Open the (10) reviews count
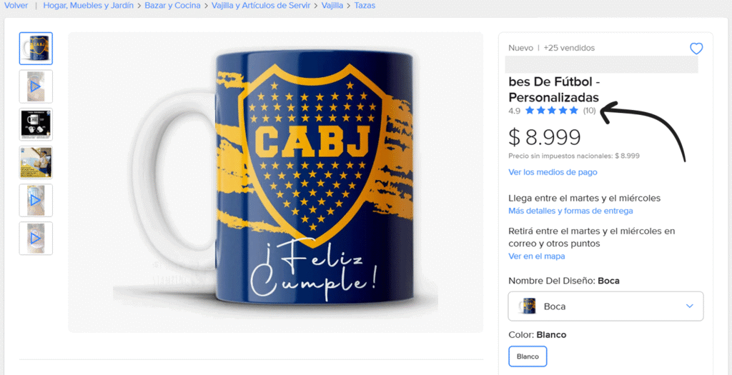The width and height of the screenshot is (732, 375). [589, 111]
